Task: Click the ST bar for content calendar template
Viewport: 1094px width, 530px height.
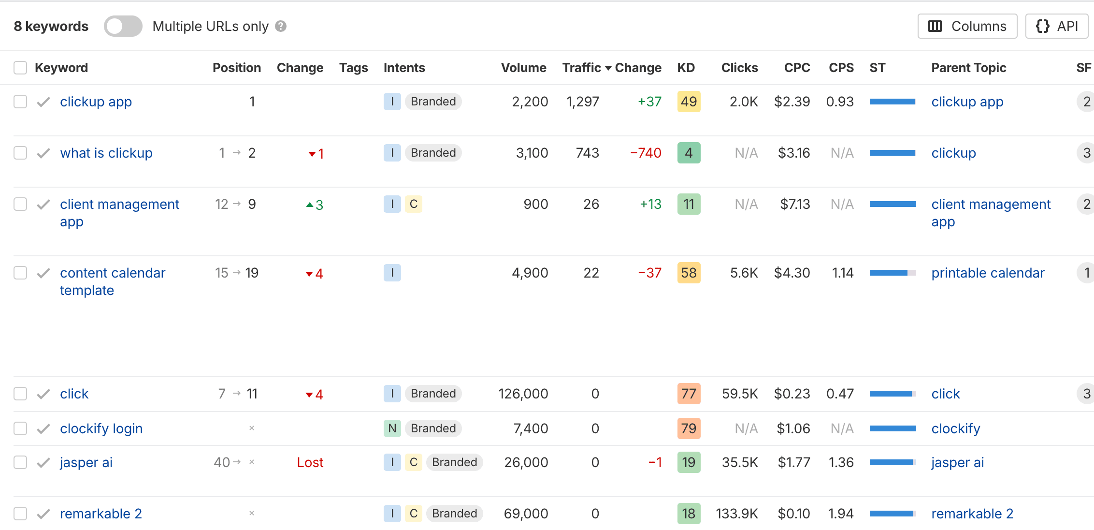Action: tap(892, 273)
